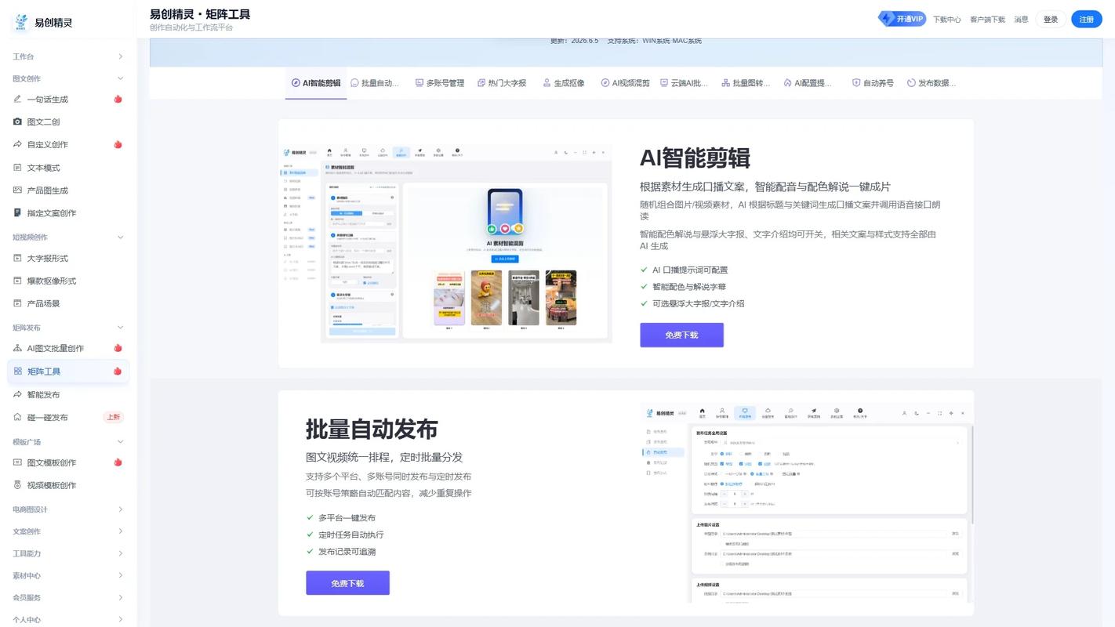Open the 客户端下载 link
The height and width of the screenshot is (627, 1115).
987,20
